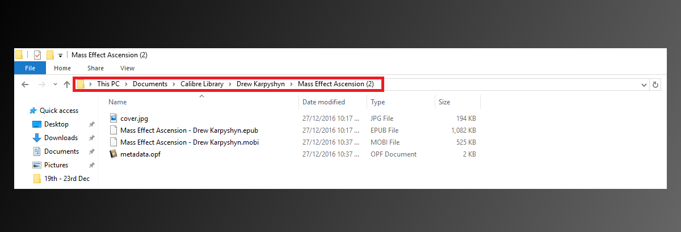
Task: Click the pin icon beside Desktop
Action: point(92,124)
